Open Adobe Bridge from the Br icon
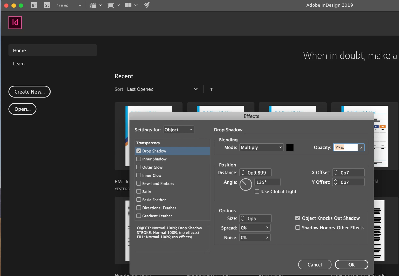This screenshot has height=276, width=399. tap(34, 5)
